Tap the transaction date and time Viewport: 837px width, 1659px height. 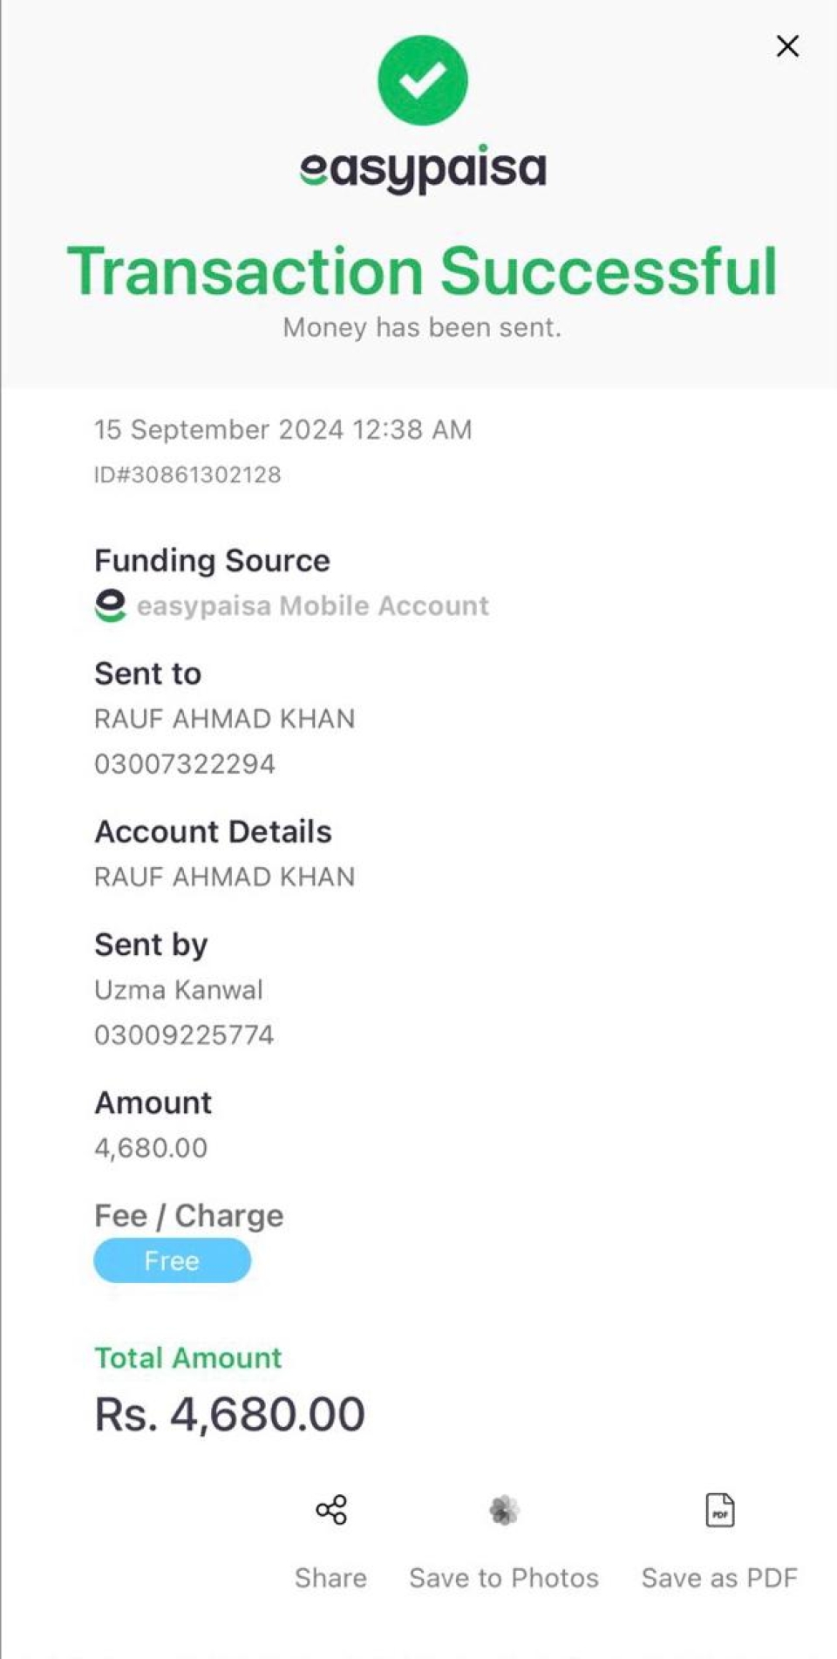pyautogui.click(x=282, y=429)
